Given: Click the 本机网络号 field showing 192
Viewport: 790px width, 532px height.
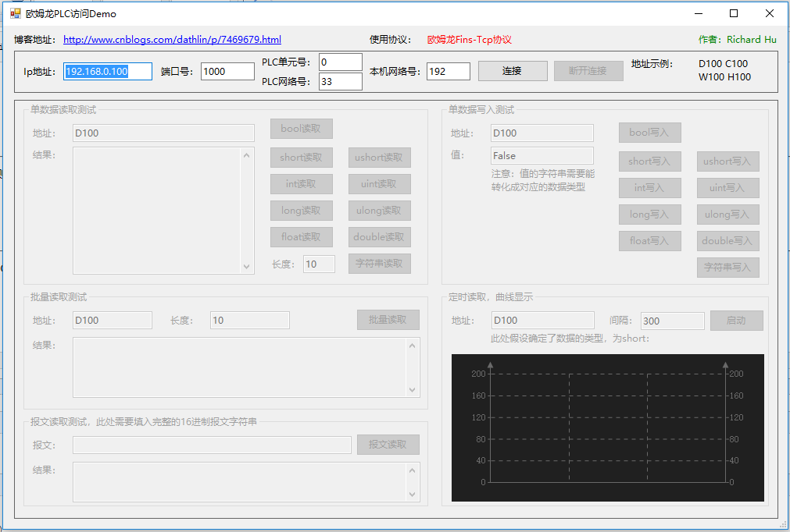Looking at the screenshot, I should click(449, 72).
